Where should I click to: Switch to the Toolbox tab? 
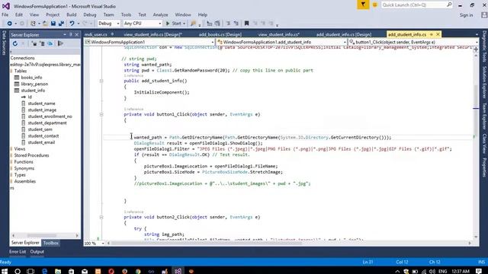[x=51, y=243]
